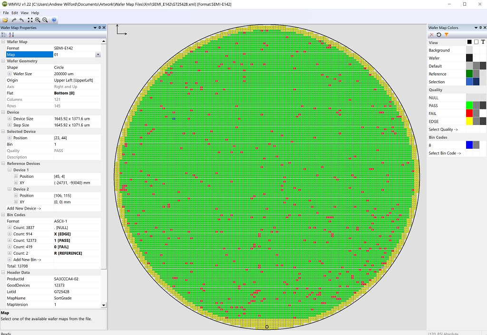The height and width of the screenshot is (335, 487).
Task: Click the zoom to fit icon
Action: (30, 20)
